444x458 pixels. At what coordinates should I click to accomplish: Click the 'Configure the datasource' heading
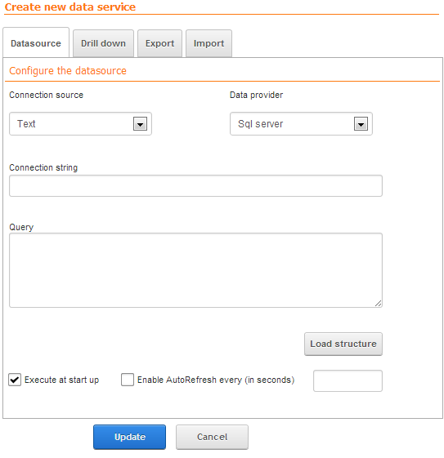click(x=68, y=71)
